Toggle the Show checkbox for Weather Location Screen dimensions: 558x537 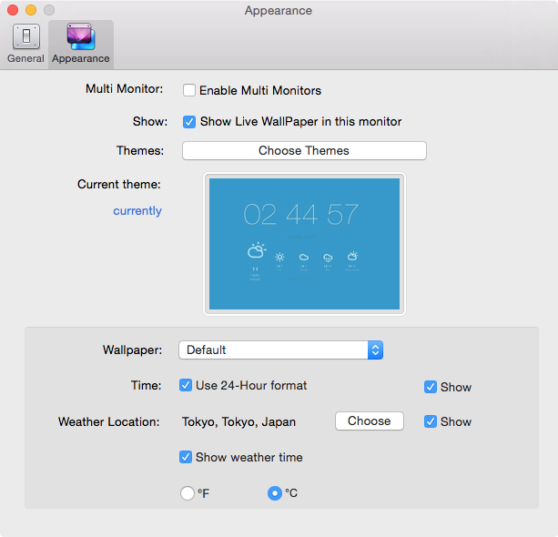pos(431,421)
